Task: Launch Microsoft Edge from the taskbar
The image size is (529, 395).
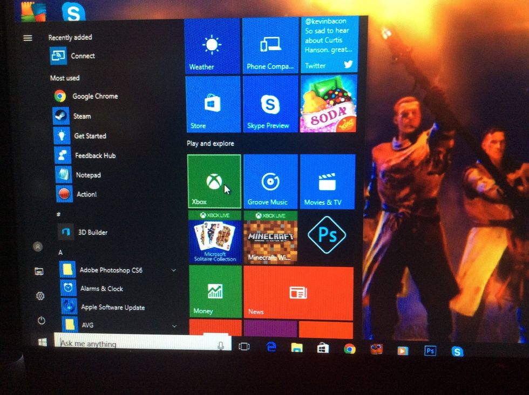Action: 271,347
